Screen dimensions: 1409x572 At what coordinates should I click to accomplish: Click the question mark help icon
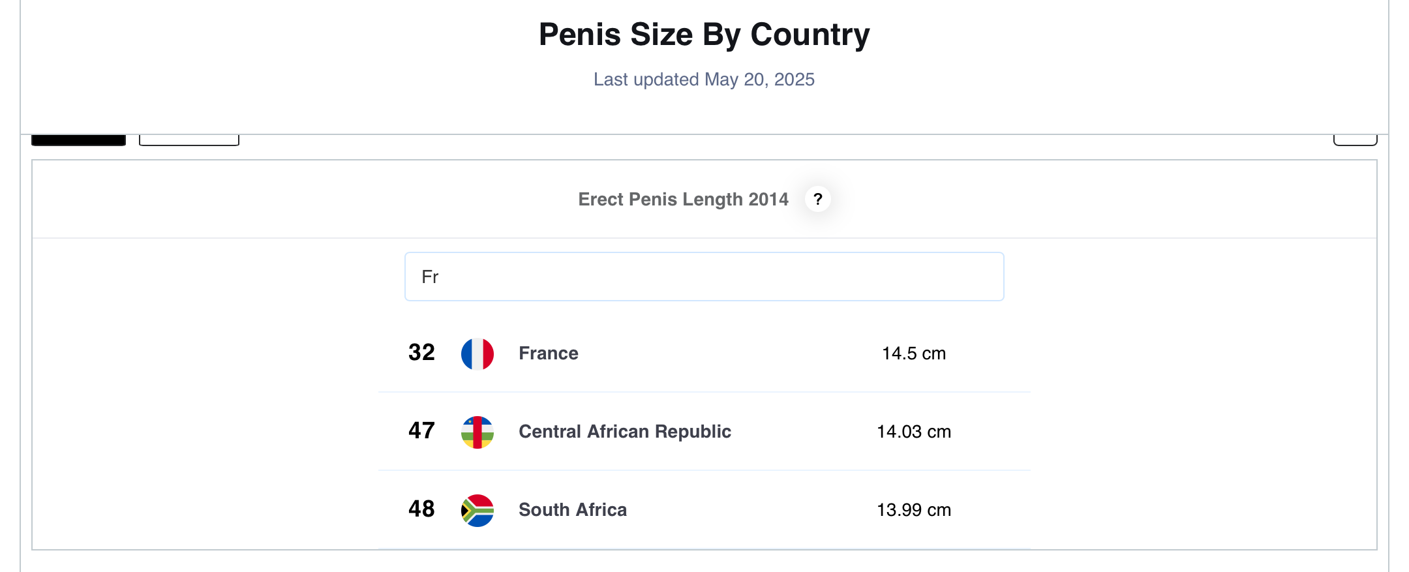pyautogui.click(x=817, y=199)
